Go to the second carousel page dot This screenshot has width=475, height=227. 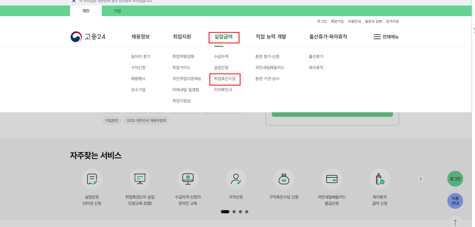tap(234, 212)
